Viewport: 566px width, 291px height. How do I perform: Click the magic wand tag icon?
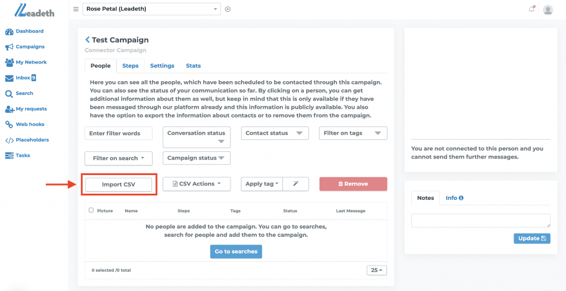296,184
